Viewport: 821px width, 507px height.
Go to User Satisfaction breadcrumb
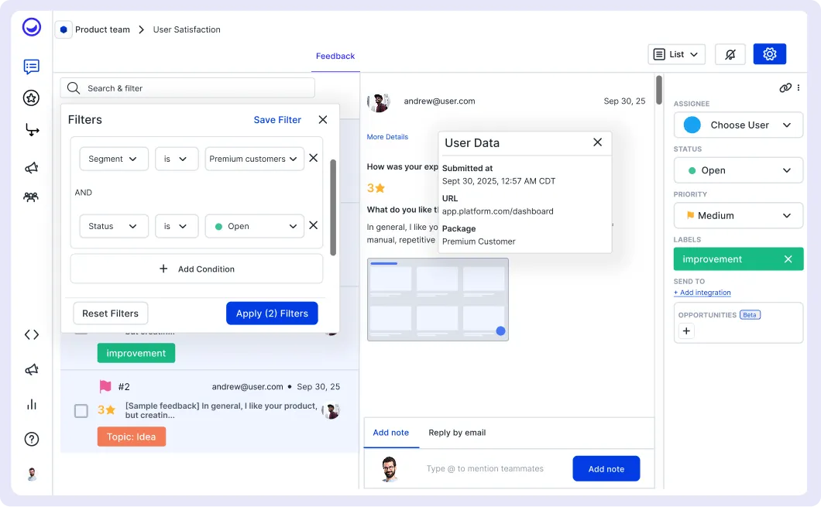[187, 29]
